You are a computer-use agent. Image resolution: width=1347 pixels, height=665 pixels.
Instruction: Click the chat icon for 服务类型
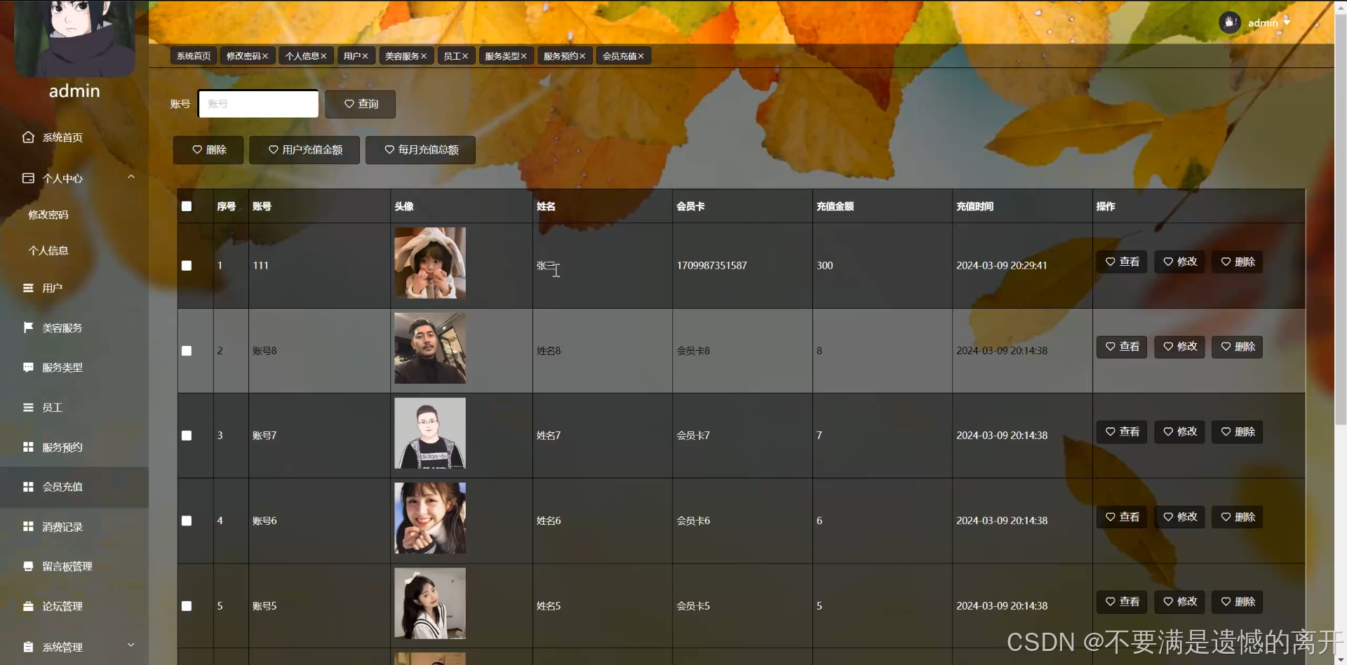point(28,368)
